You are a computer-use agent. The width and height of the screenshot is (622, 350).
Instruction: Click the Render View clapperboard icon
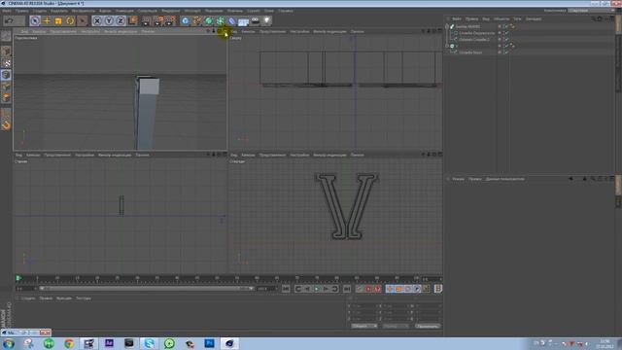tap(146, 20)
